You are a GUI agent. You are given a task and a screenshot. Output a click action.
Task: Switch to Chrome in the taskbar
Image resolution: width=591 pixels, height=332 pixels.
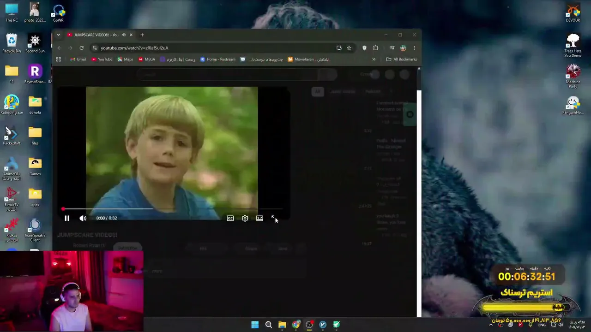295,325
